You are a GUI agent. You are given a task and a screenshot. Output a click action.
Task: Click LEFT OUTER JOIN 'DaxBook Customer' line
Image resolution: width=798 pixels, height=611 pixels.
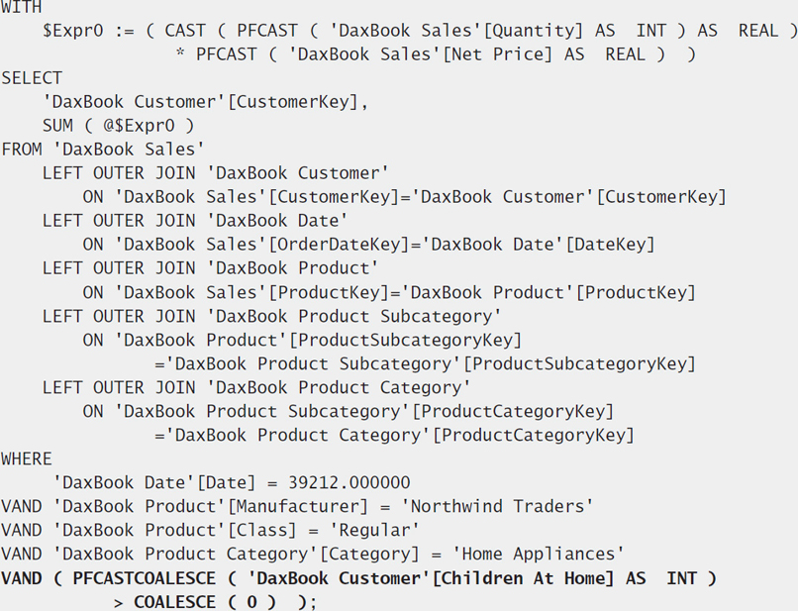(x=216, y=173)
